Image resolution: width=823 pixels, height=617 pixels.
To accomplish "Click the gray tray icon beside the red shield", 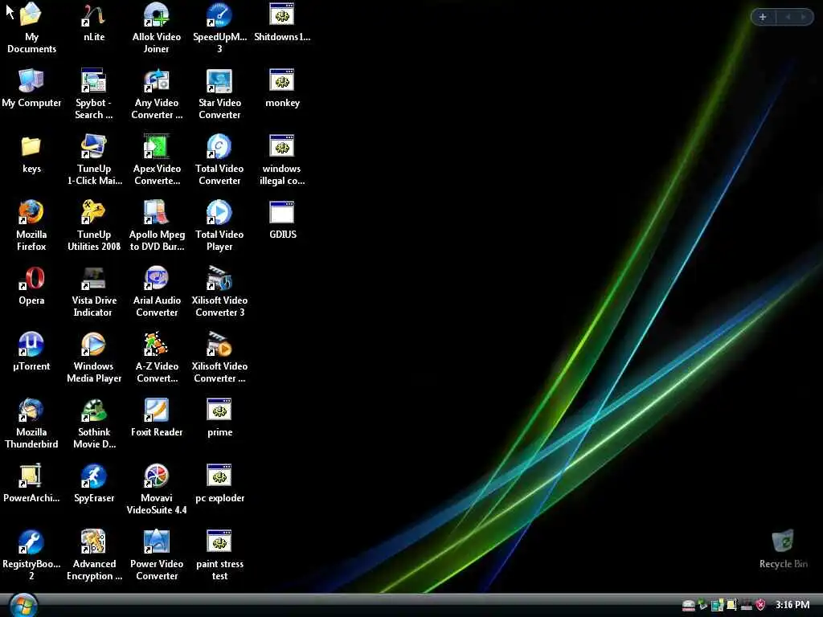I will 747,606.
